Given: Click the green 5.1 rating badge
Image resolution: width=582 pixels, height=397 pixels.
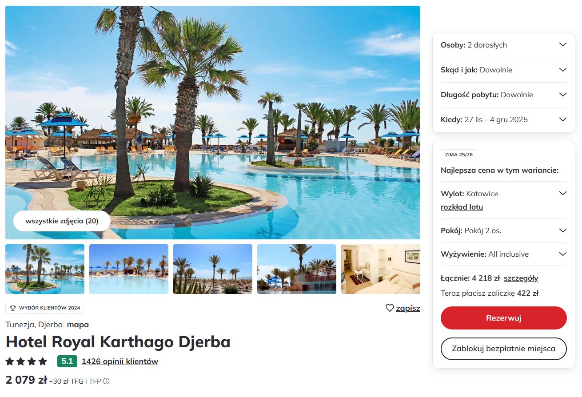Looking at the screenshot, I should [x=67, y=361].
